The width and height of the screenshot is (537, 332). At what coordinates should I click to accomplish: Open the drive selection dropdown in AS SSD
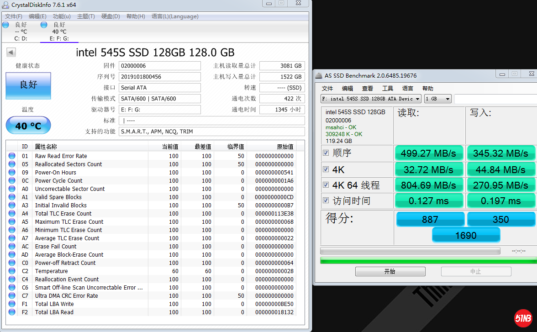tap(371, 99)
